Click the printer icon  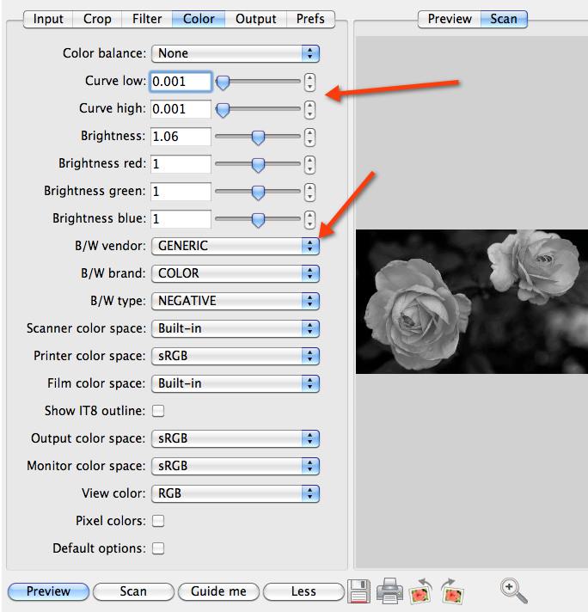390,591
